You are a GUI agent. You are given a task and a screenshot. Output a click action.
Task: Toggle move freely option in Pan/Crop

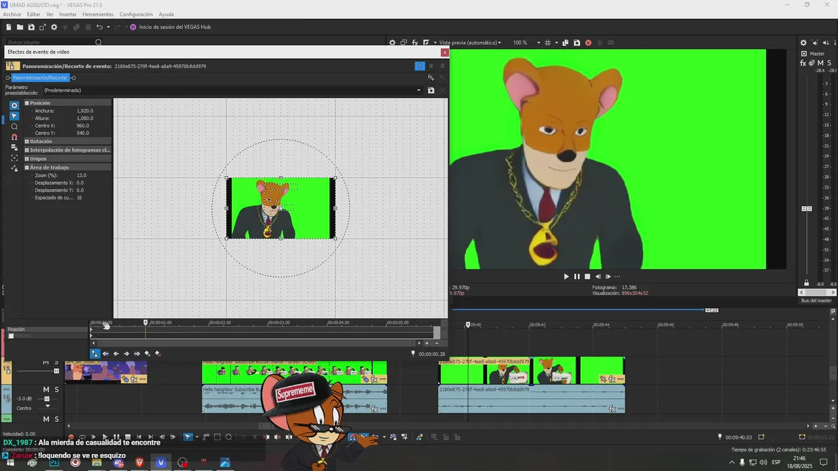(x=14, y=169)
